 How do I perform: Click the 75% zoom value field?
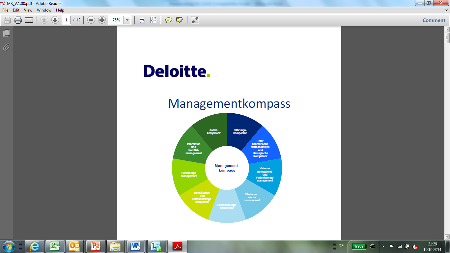click(116, 20)
